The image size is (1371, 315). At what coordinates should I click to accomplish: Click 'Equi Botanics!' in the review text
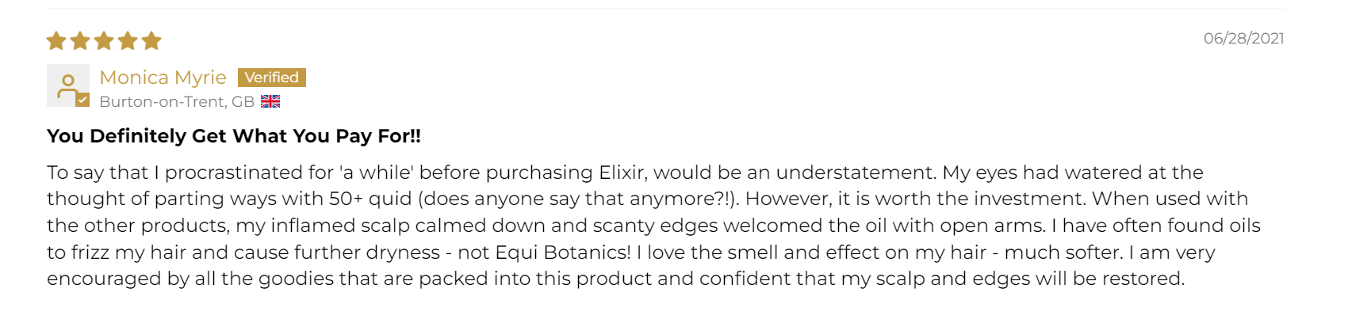[x=563, y=252]
